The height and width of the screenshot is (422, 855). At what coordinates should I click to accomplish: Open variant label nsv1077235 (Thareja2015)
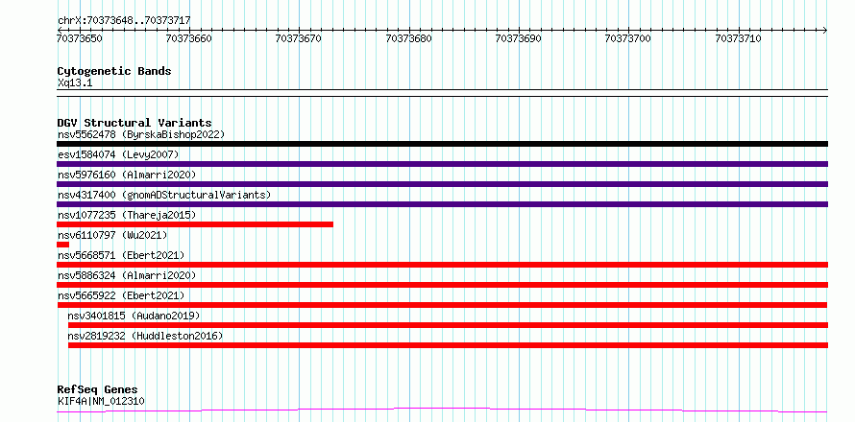click(x=127, y=215)
